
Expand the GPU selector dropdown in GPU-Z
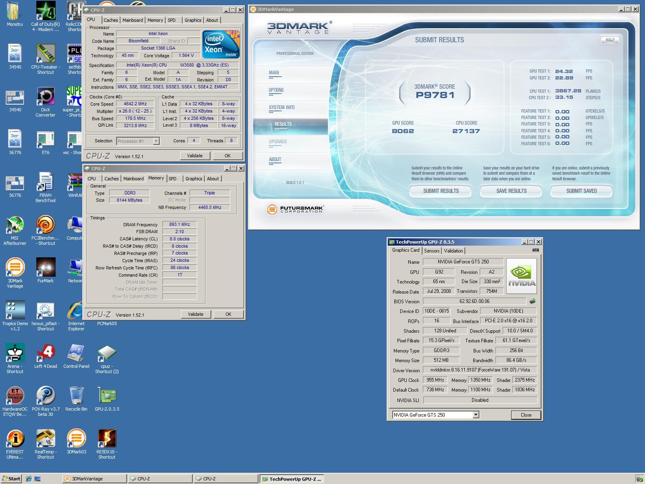pos(476,415)
